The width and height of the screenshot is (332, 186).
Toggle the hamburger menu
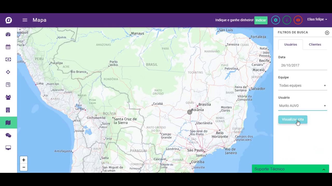(x=25, y=20)
